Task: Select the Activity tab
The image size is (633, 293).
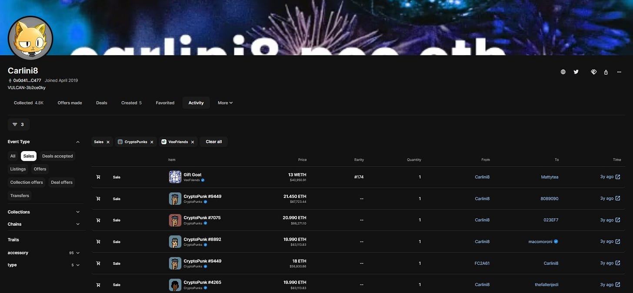Action: 196,103
